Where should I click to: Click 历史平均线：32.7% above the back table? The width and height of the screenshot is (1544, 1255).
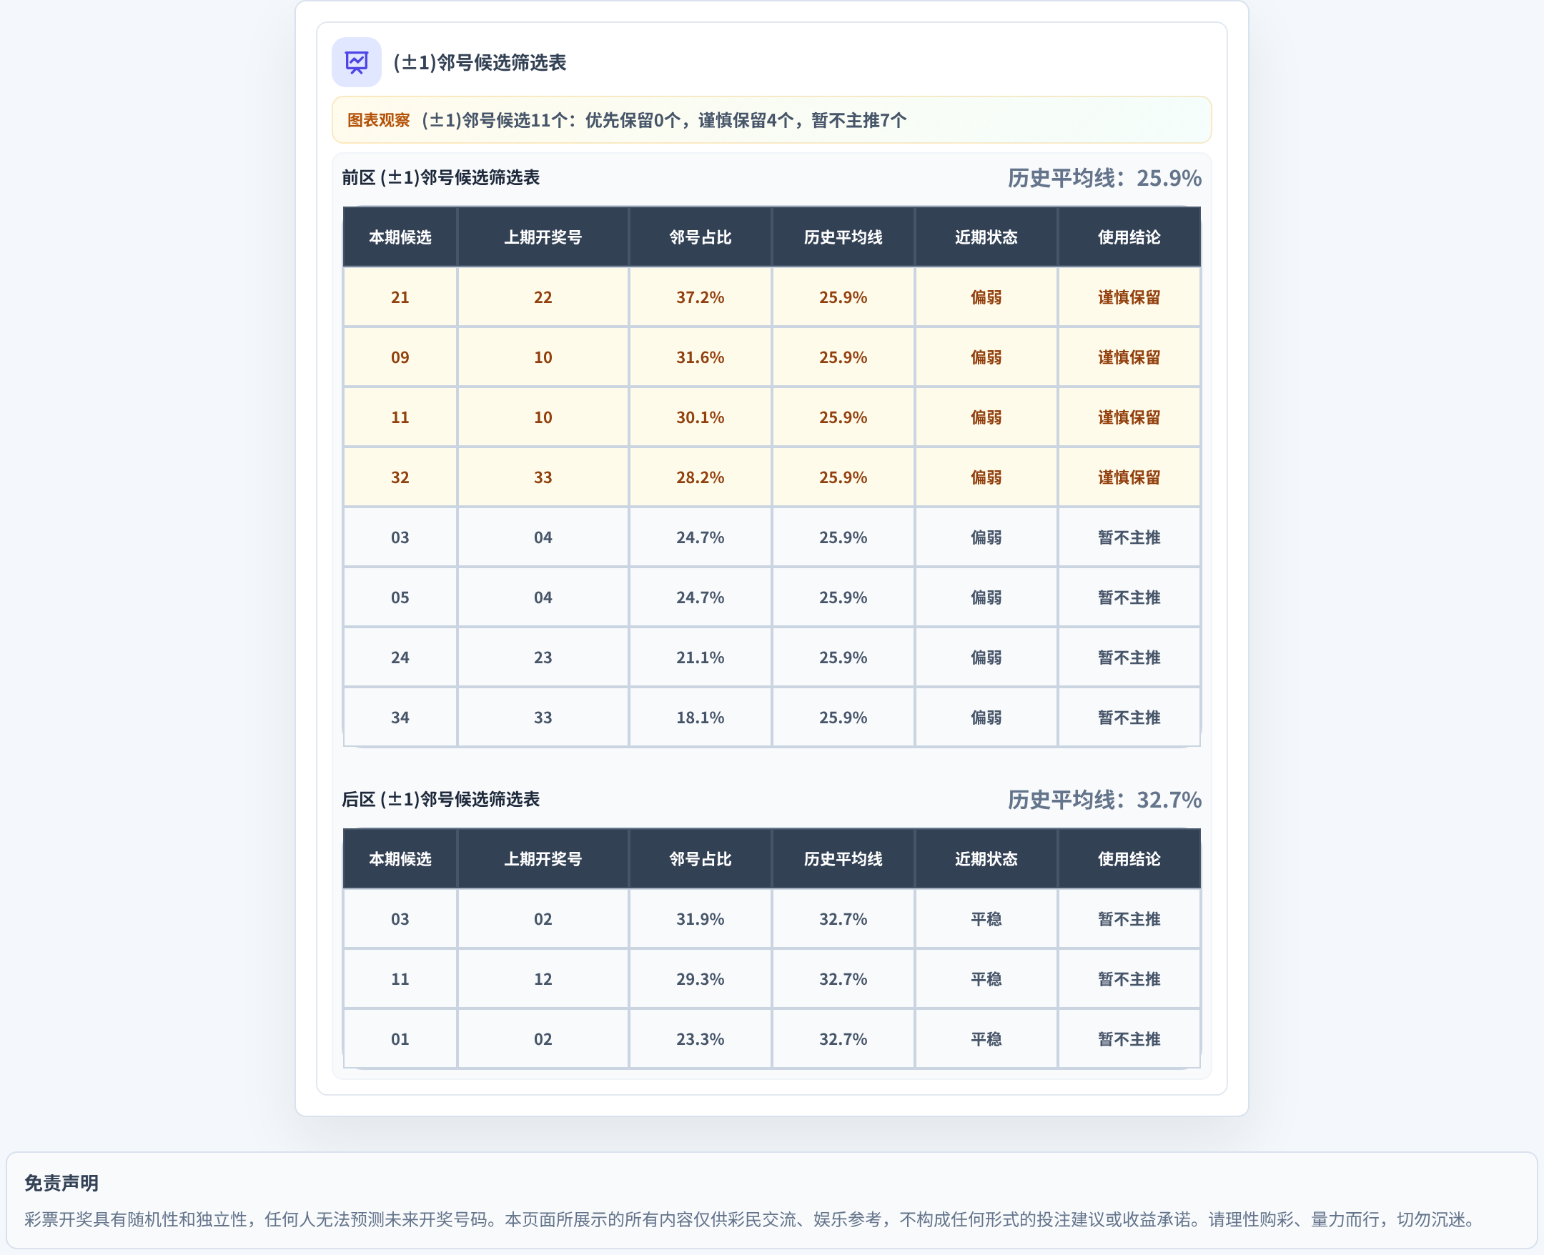tap(1104, 800)
